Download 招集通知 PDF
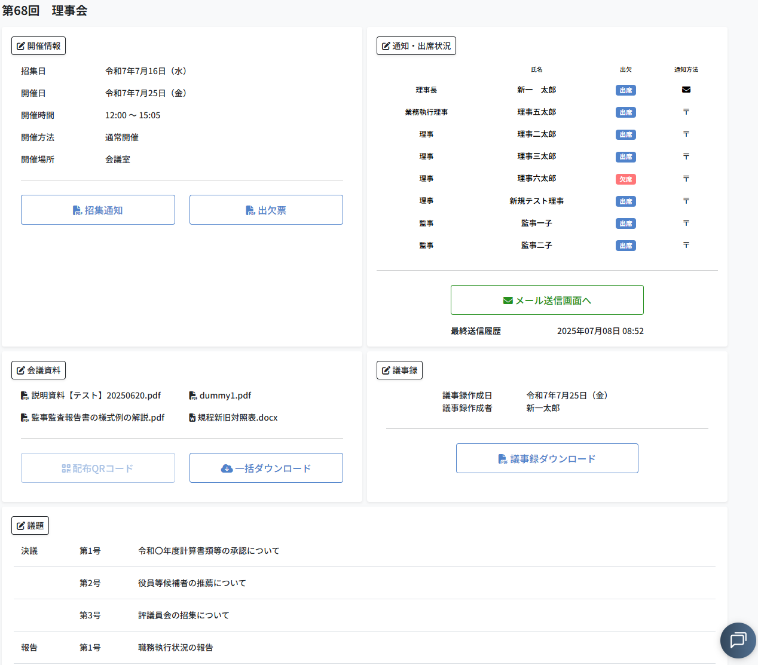Screen dimensions: 758x665 [98, 210]
